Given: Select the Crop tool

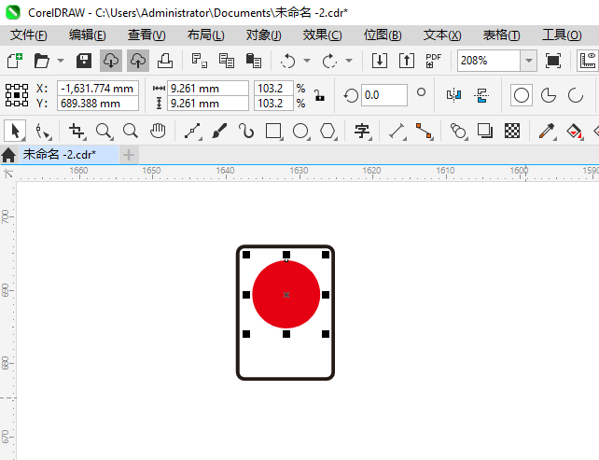Looking at the screenshot, I should (x=77, y=132).
